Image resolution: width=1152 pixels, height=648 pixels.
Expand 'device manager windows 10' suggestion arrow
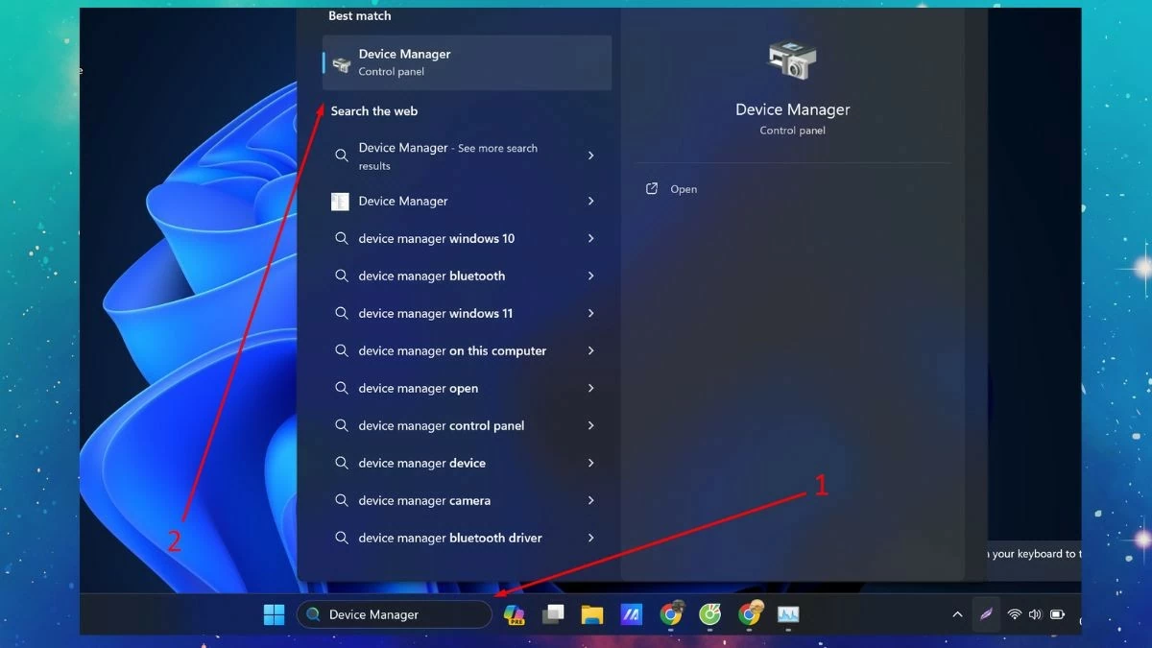tap(590, 239)
